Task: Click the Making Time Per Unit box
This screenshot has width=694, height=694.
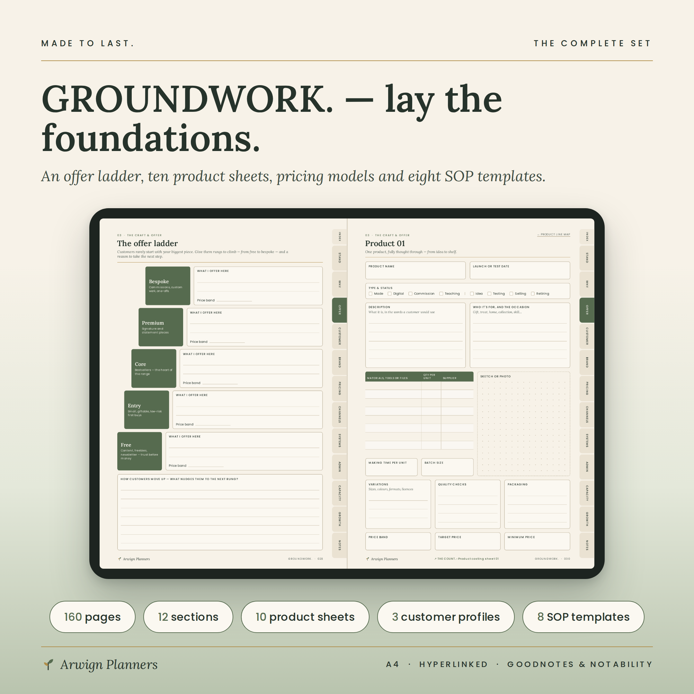Action: 391,467
